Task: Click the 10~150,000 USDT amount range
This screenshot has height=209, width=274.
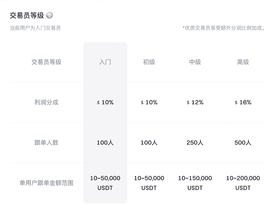Action: pos(195,183)
